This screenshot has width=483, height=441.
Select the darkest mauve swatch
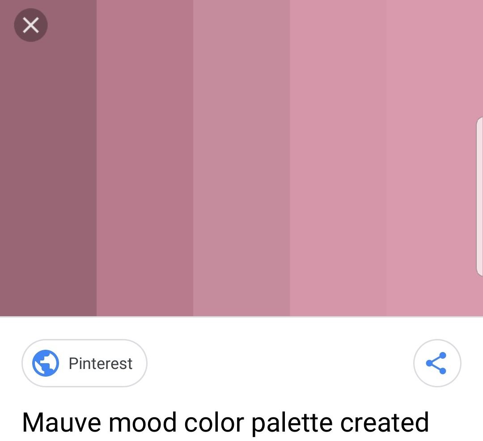point(48,158)
